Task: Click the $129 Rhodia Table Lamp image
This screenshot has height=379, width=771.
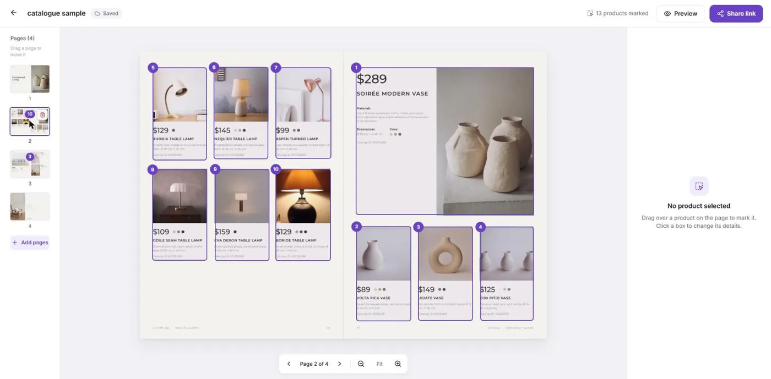Action: [x=180, y=95]
